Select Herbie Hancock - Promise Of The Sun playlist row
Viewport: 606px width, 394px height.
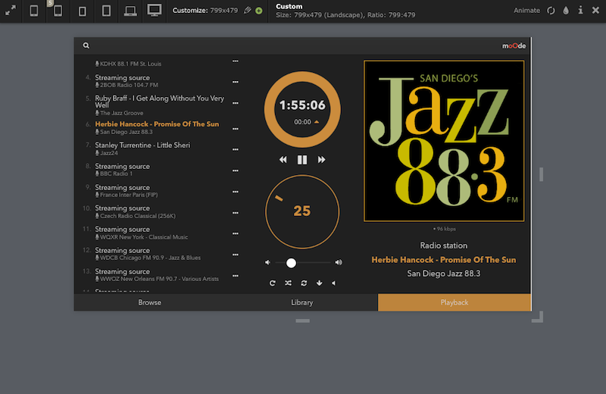point(157,127)
